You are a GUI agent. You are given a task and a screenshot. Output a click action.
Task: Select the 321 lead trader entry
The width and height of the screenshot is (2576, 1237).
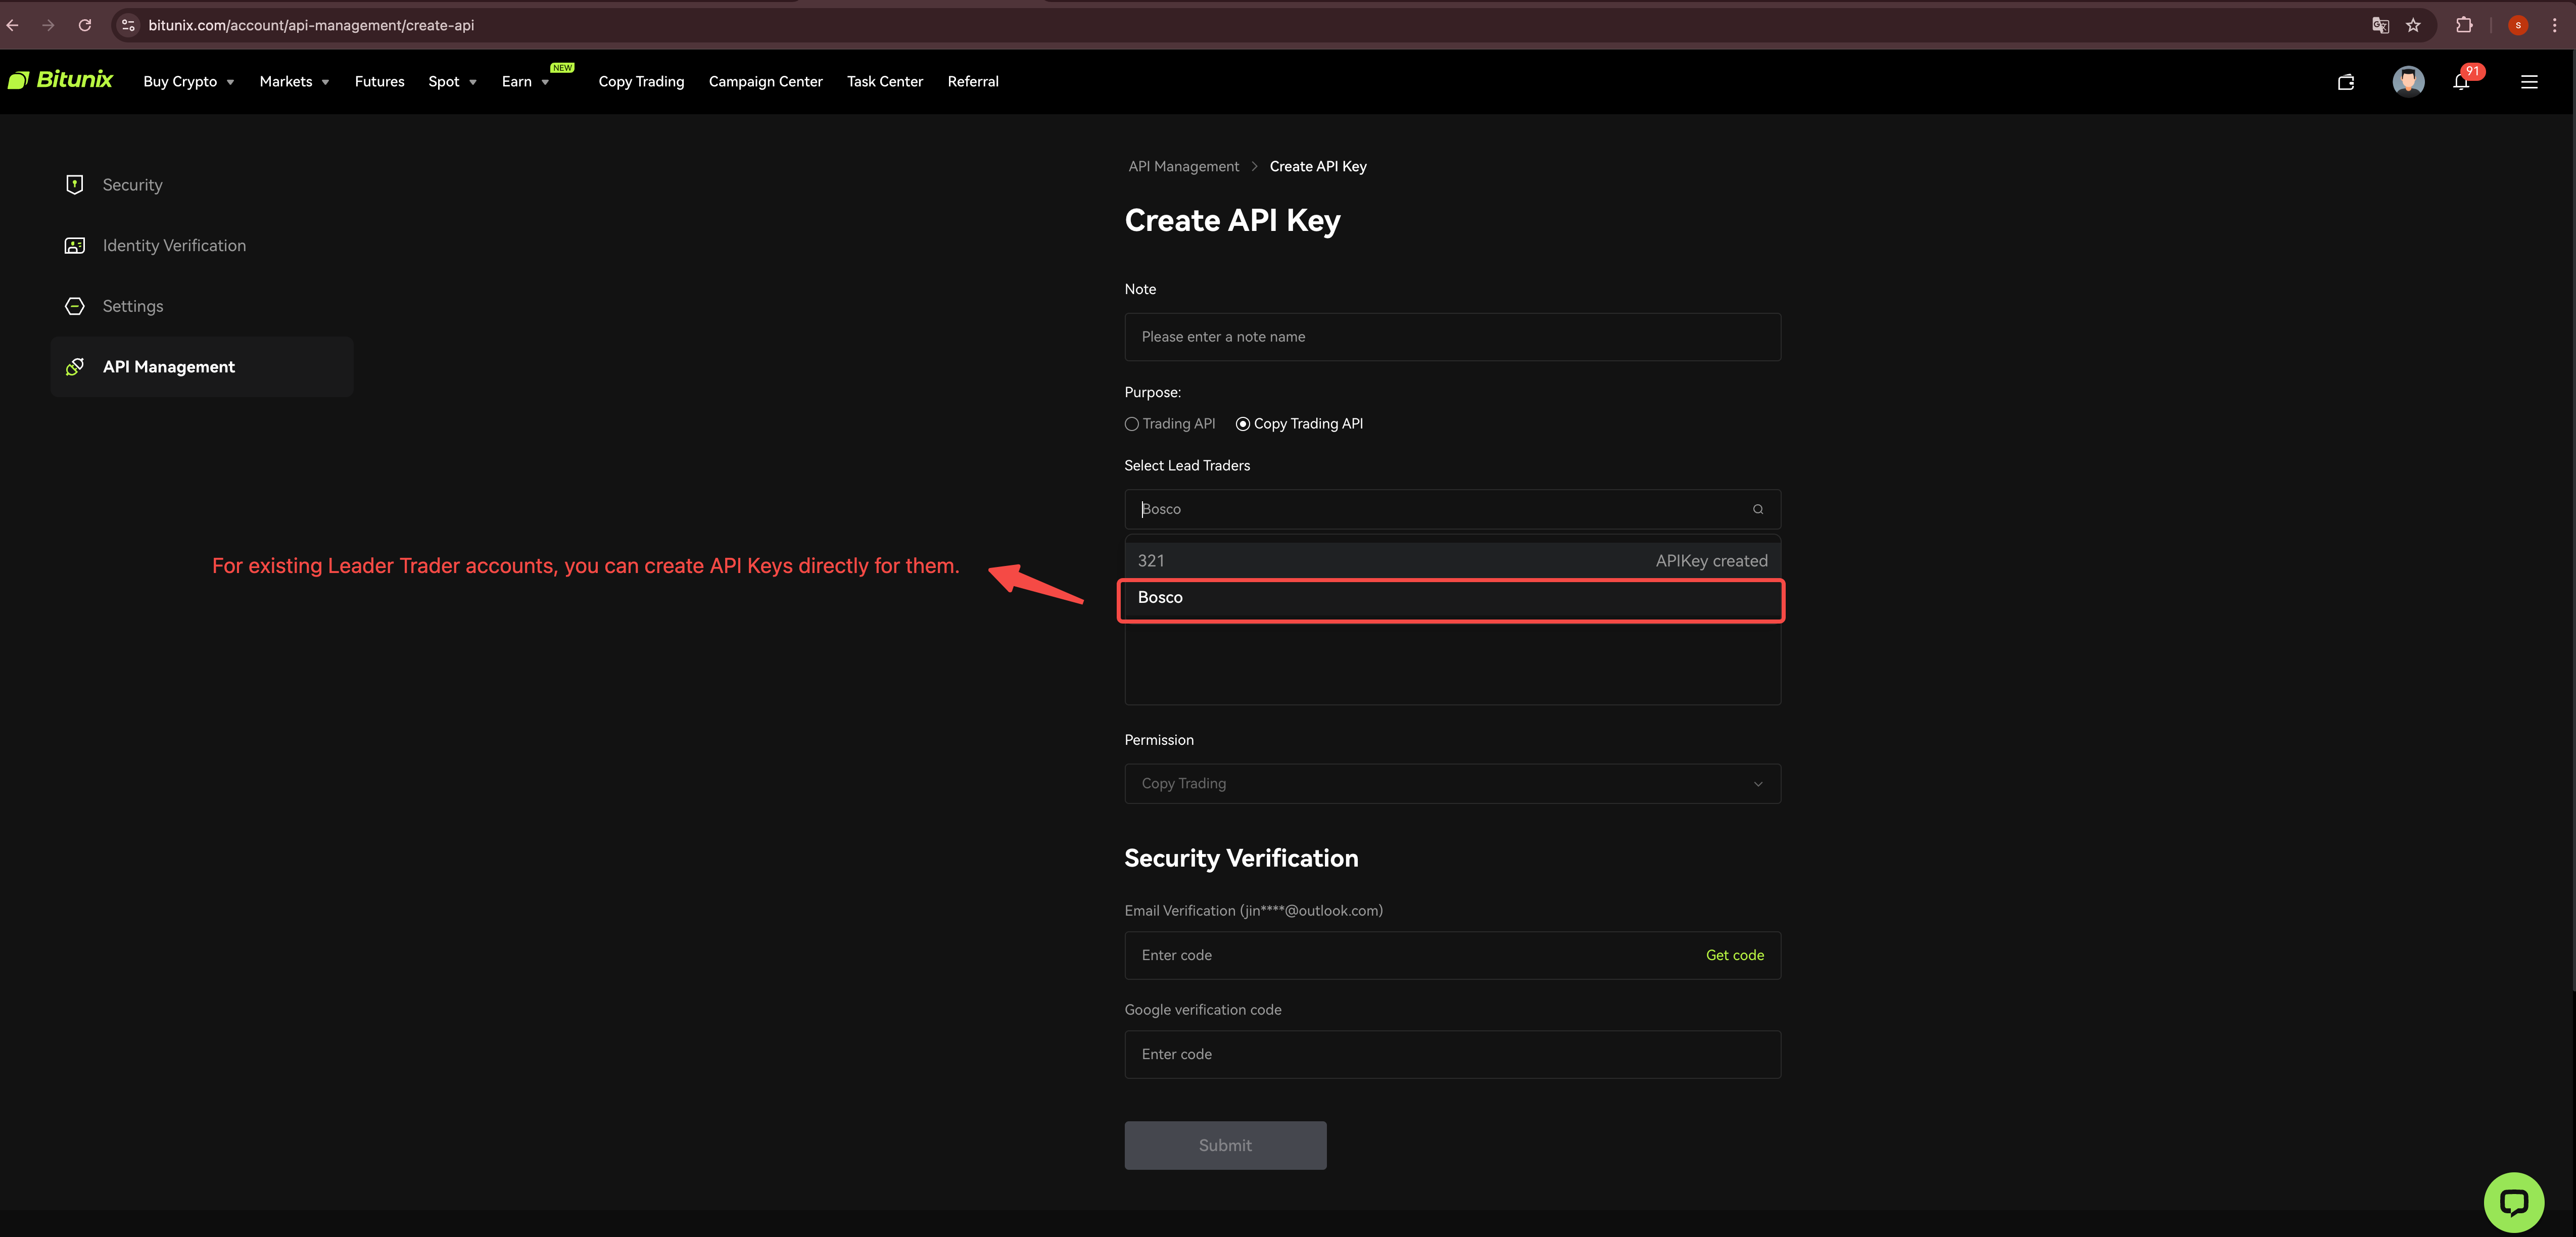click(1452, 561)
